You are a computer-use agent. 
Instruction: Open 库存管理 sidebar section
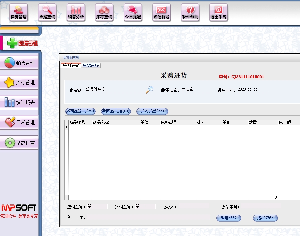pos(20,82)
